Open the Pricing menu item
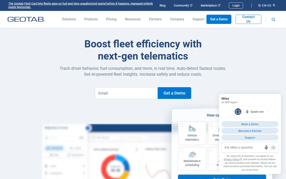Viewport: 286px width, 179px height. click(x=111, y=19)
